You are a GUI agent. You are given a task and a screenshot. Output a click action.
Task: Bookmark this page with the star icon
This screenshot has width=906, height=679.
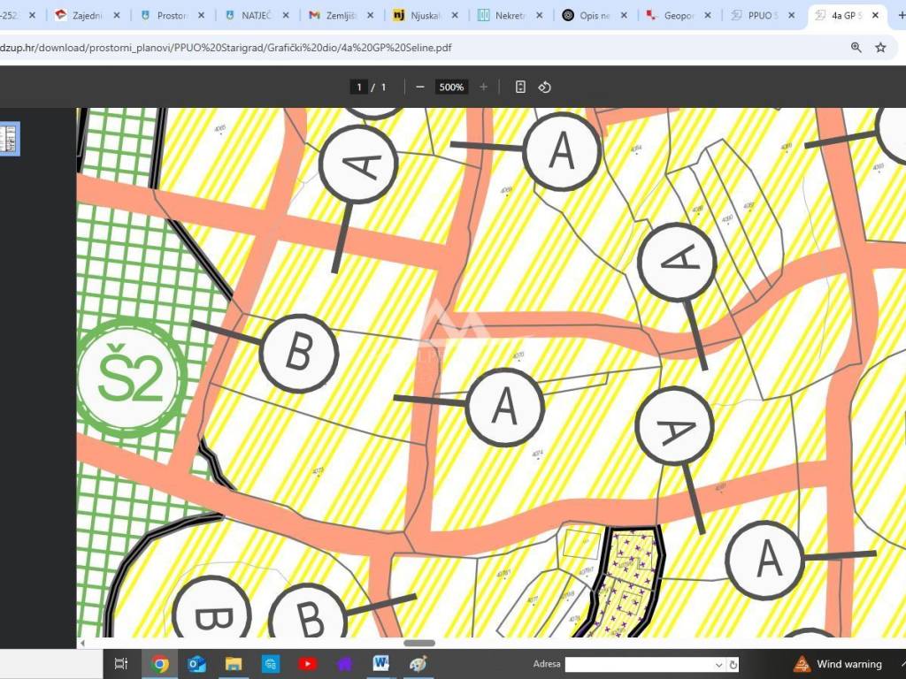click(880, 48)
